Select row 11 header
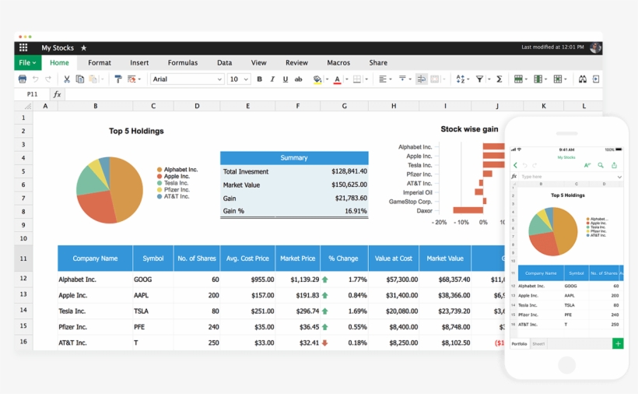The image size is (638, 394). click(23, 258)
